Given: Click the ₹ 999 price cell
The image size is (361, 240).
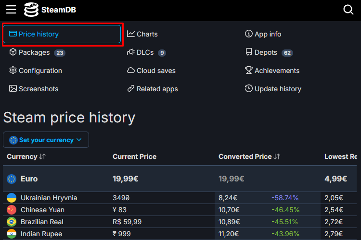Looking at the screenshot, I should pyautogui.click(x=122, y=234).
